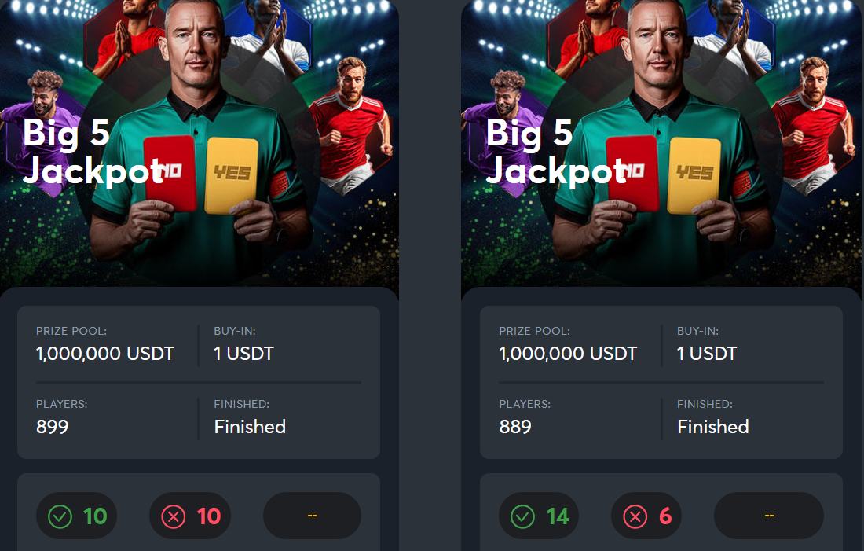Select the 14 correct predictions pill
Viewport: 864px width, 551px height.
pos(539,516)
